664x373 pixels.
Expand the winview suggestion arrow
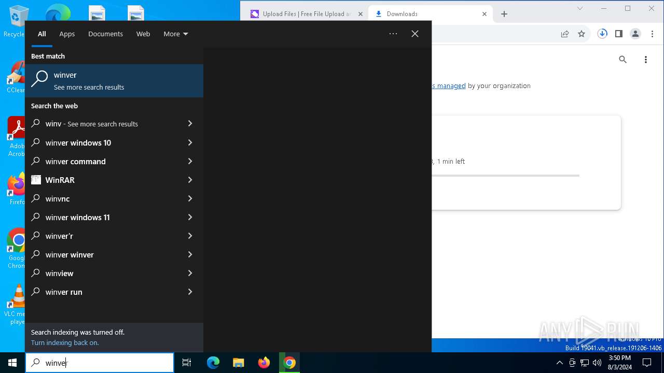(190, 273)
